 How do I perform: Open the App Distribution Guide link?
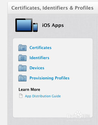pyautogui.click(x=43, y=96)
